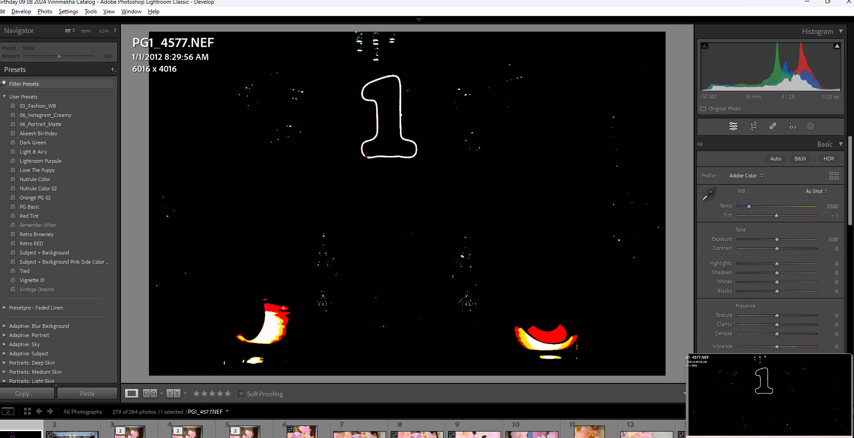
Task: Open the Masking tool
Action: click(811, 126)
